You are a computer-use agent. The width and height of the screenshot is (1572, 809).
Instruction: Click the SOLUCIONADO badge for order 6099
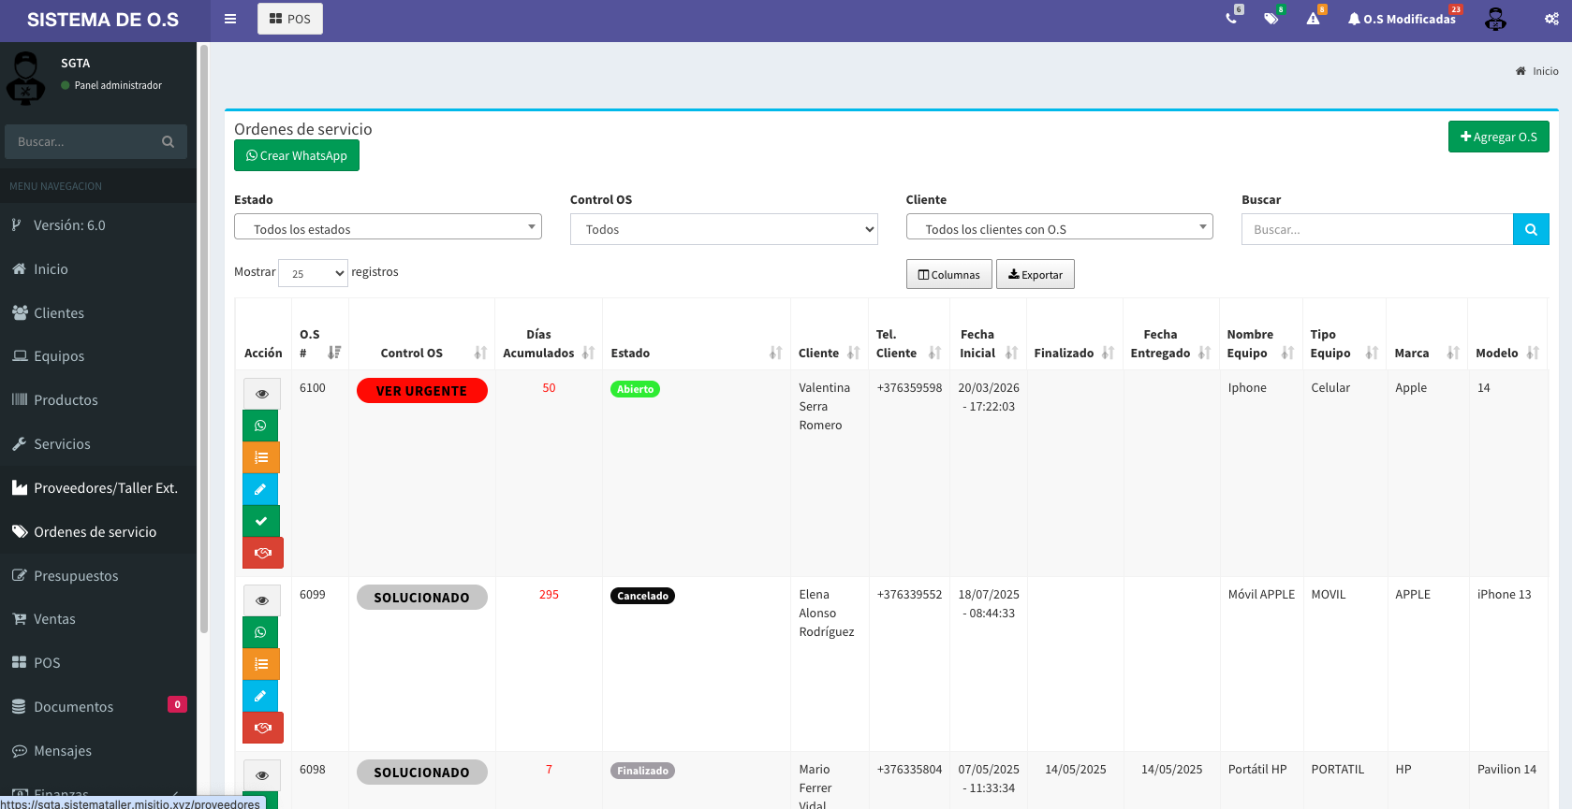tap(422, 598)
